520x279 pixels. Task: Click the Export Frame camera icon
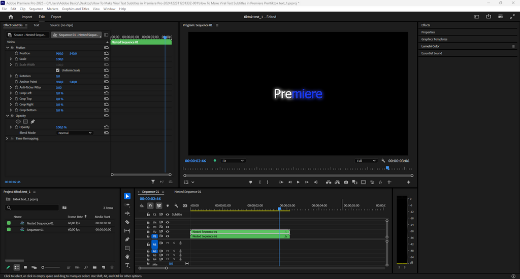[346, 182]
